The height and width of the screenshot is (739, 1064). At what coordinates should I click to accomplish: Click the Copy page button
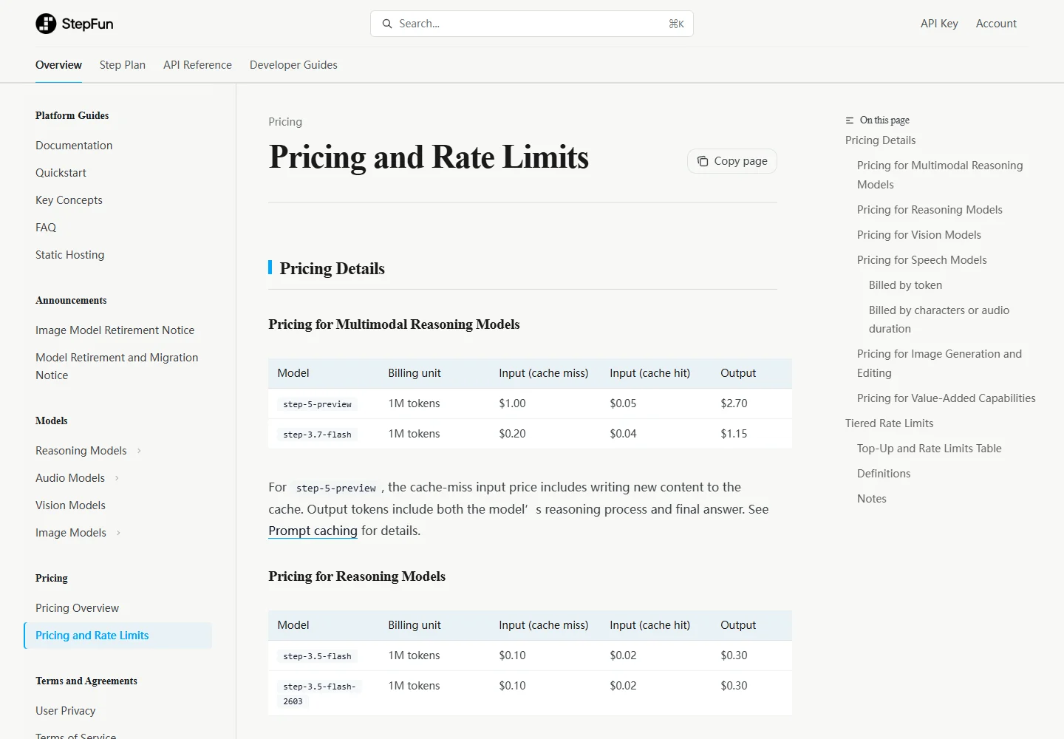[732, 161]
